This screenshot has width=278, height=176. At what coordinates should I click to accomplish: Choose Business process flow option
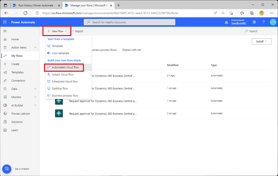coord(69,95)
